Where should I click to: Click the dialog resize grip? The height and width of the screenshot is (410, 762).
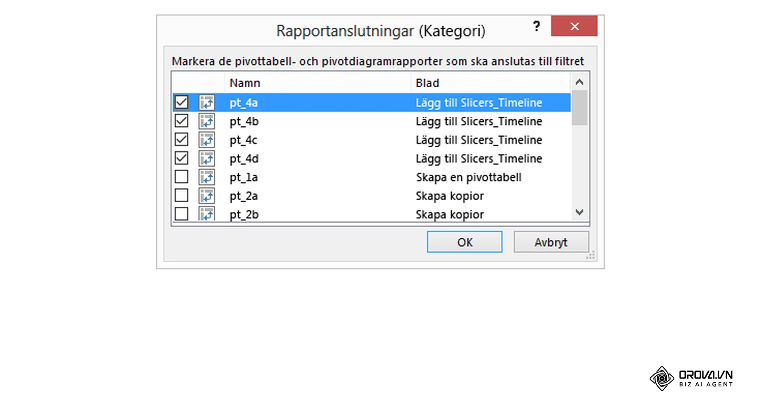[591, 256]
